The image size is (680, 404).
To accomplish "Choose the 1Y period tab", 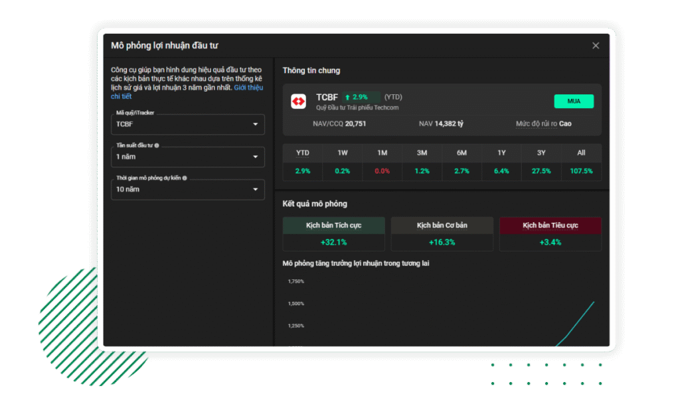I will (x=501, y=153).
